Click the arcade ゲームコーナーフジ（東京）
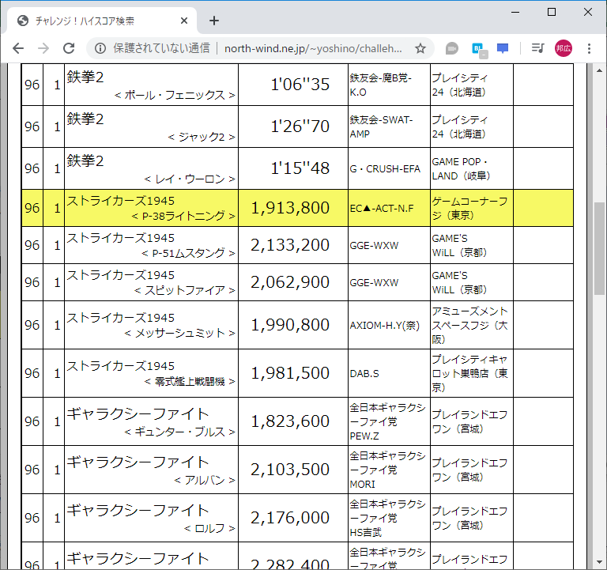 [469, 209]
